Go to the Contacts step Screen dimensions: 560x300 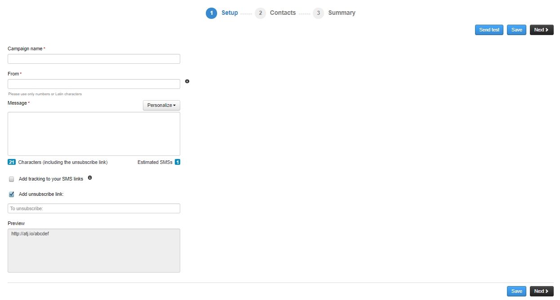(282, 13)
